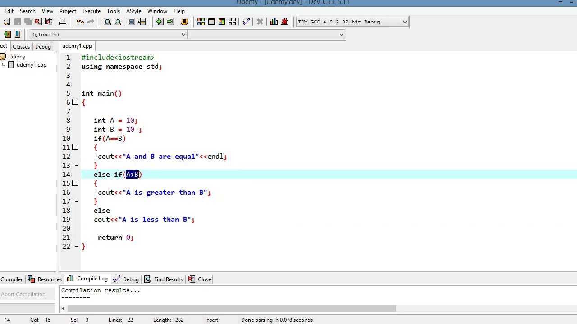
Task: Click the Go to line icon
Action: [x=142, y=22]
